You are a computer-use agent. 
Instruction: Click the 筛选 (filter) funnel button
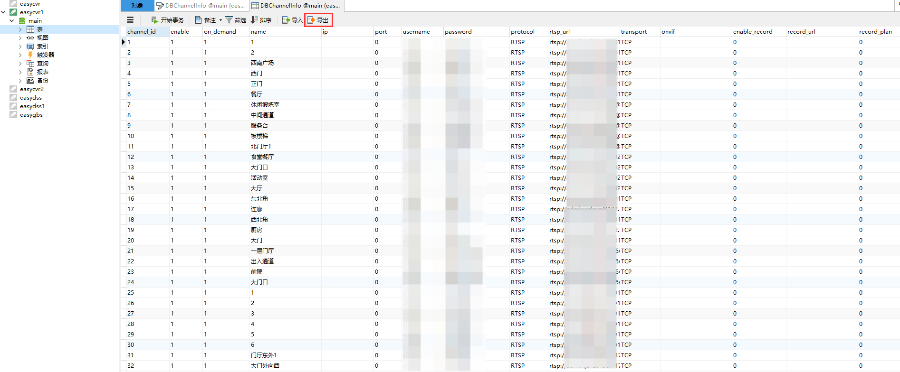236,20
